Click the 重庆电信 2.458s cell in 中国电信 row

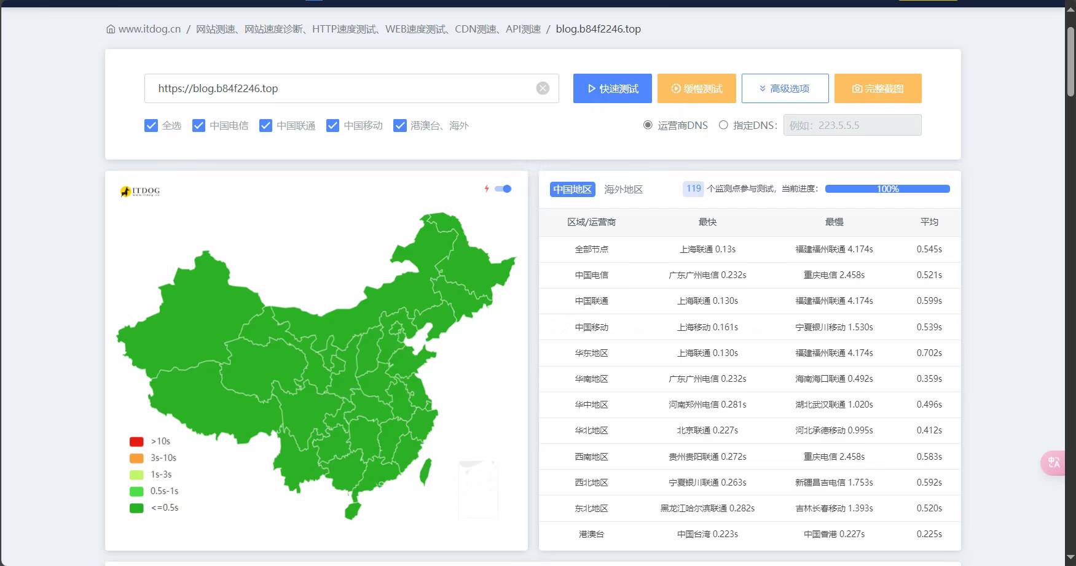tap(834, 275)
